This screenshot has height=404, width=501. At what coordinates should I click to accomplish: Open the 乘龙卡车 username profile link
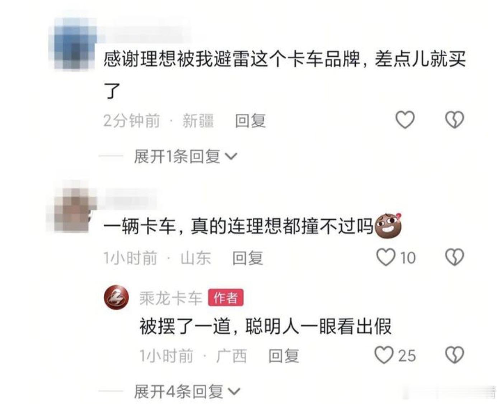pyautogui.click(x=171, y=298)
